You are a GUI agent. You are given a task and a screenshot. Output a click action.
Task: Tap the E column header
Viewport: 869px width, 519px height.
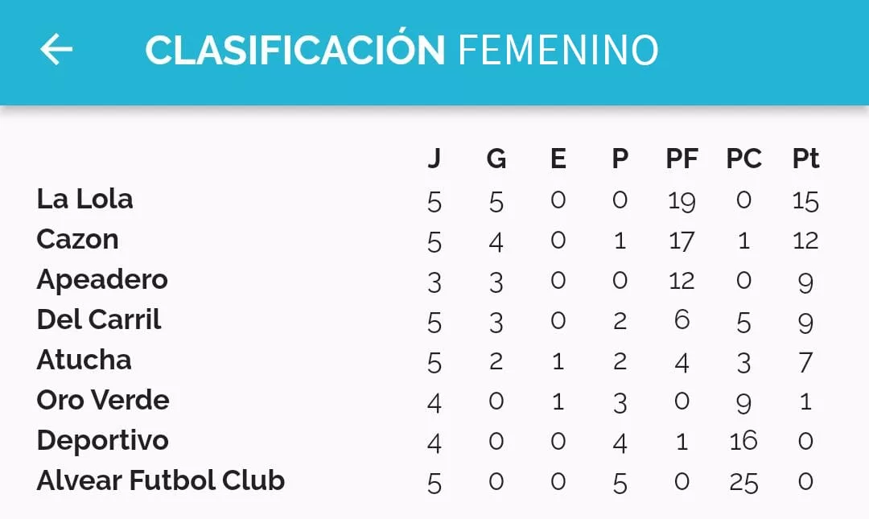(x=558, y=159)
